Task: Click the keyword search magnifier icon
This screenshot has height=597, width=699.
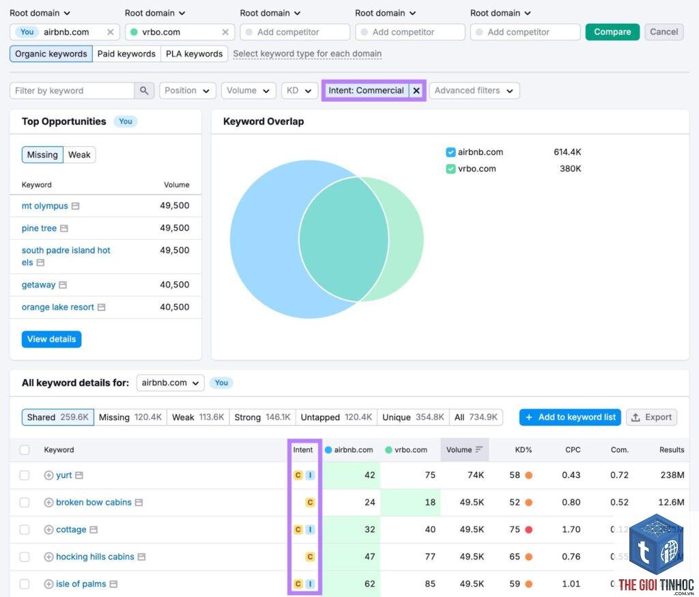Action: pyautogui.click(x=144, y=91)
